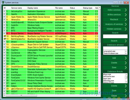Click the icon for c2cpnrsvc row 14
This screenshot has width=130, height=100.
click(x=5, y=47)
